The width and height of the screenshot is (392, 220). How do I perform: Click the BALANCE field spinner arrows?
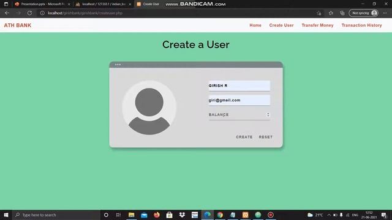[x=268, y=115]
